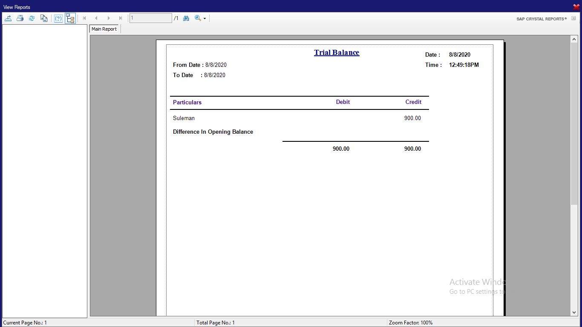
Task: Click the page number input box
Action: pyautogui.click(x=151, y=18)
